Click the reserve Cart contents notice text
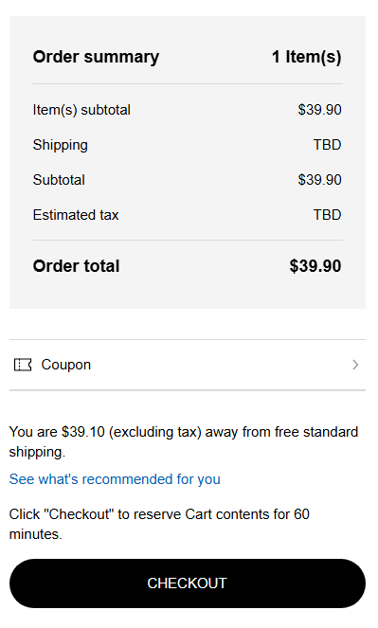 159,524
